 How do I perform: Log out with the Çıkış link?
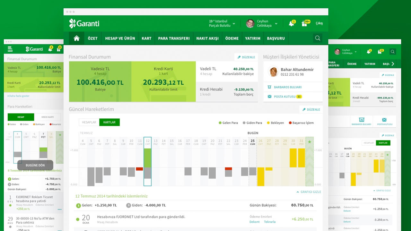tap(319, 23)
